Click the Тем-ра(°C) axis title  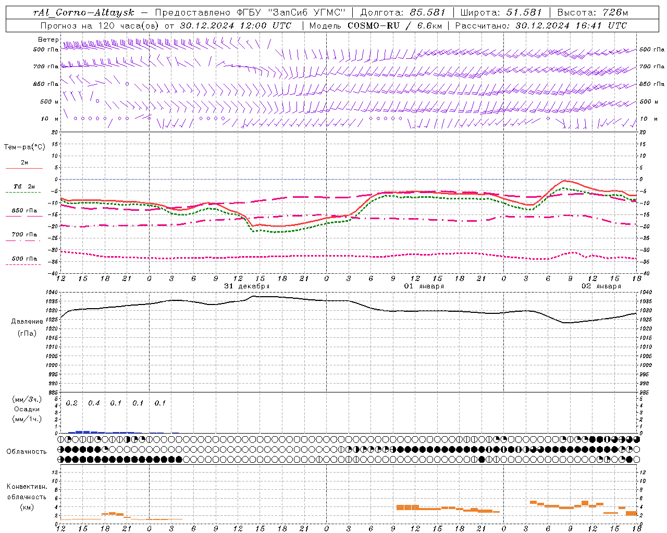[x=24, y=147]
